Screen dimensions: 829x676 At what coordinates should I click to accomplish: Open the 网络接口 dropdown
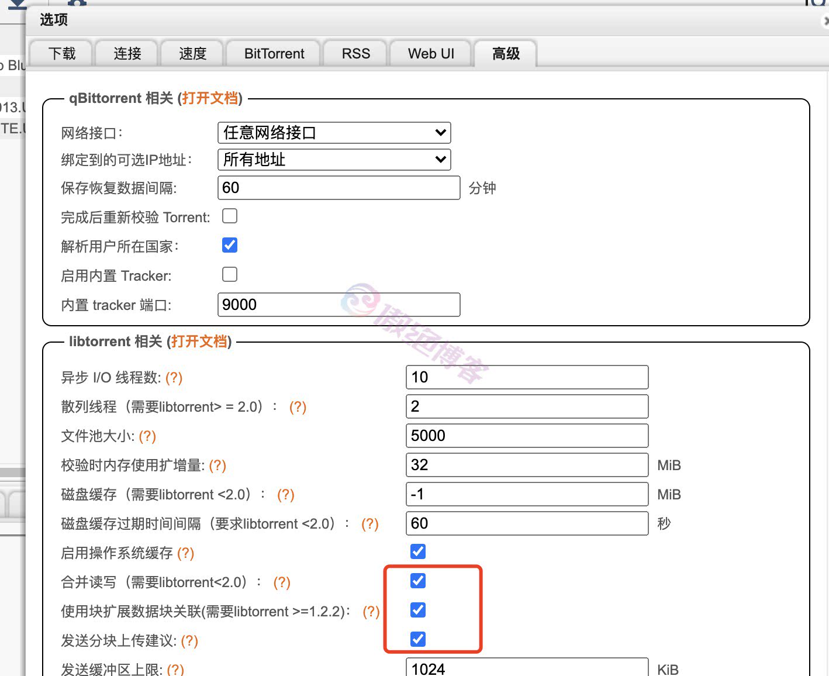point(334,133)
